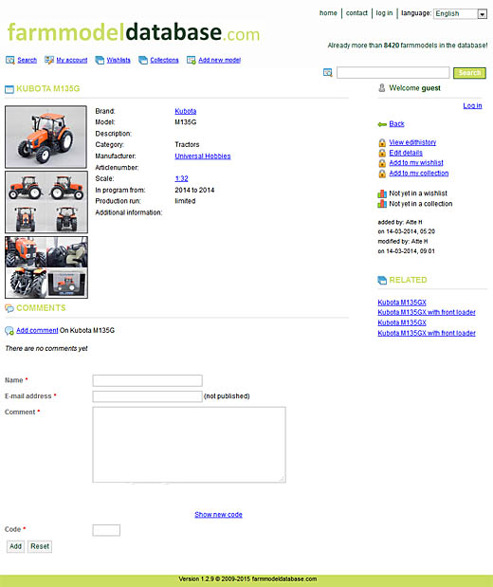Open the Kubota brand link
Screen dimensions: 493x587
[186, 111]
